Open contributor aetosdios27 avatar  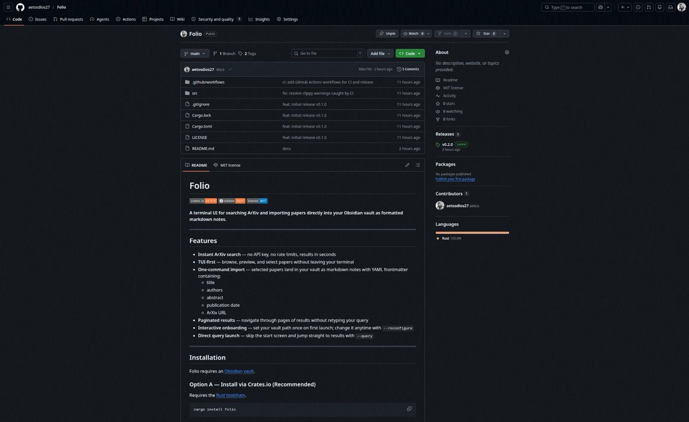pyautogui.click(x=440, y=205)
